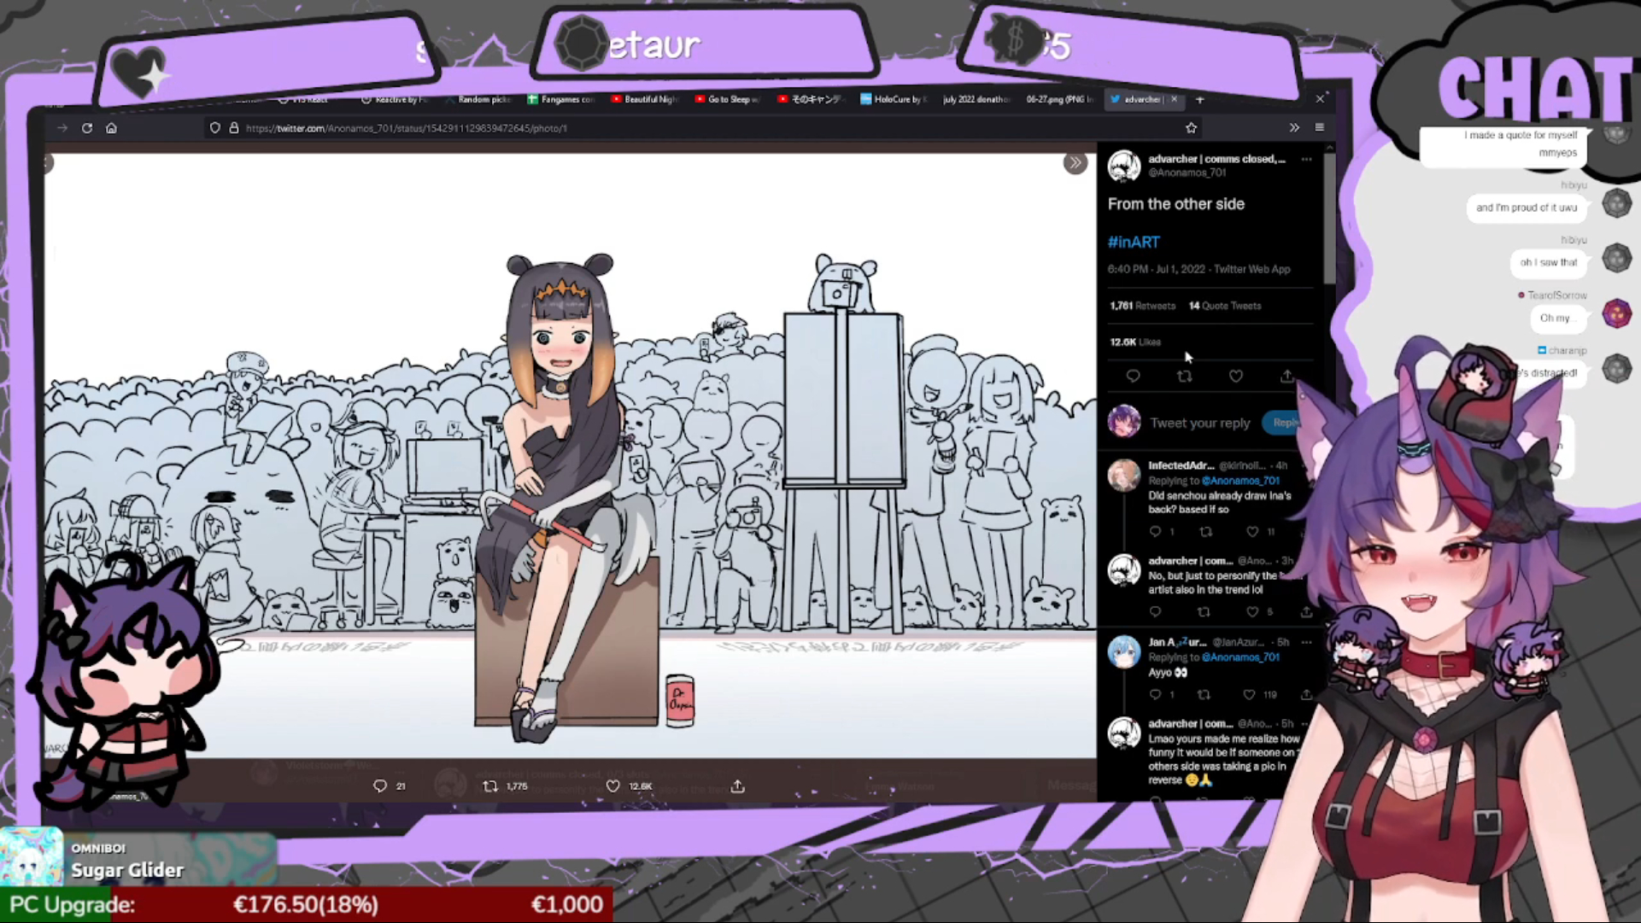Screen dimensions: 1641x923
Task: View the 14 Quote Tweets list
Action: 1224,306
